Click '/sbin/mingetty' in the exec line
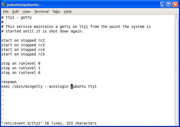 coord(27,86)
